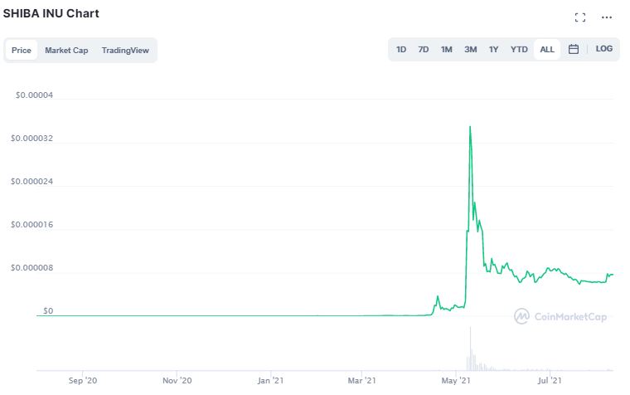Click the Nov '20 date label
Screen dimensions: 630x395
click(x=177, y=381)
